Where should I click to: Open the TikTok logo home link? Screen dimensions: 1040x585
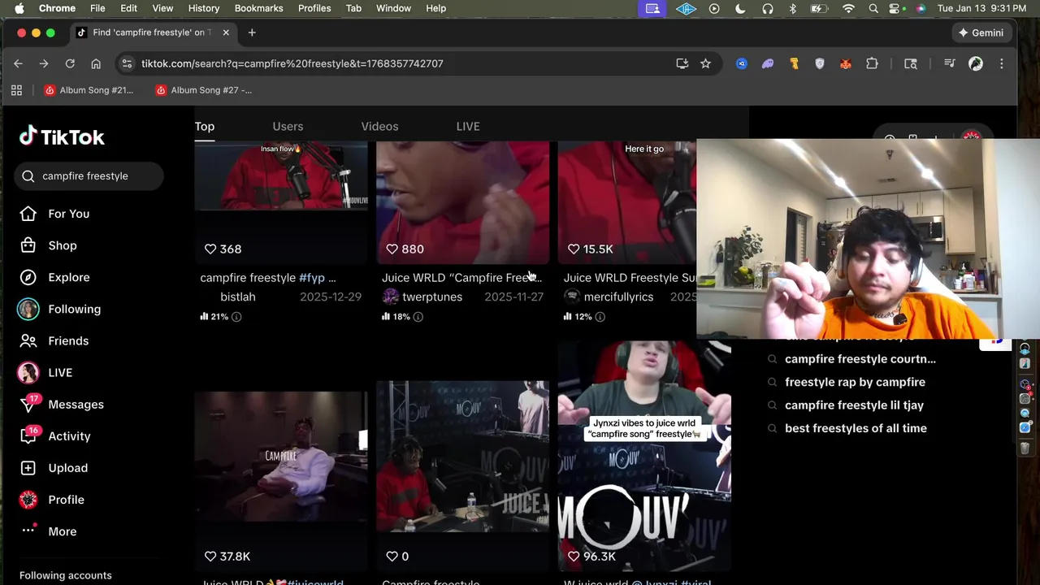coord(62,136)
